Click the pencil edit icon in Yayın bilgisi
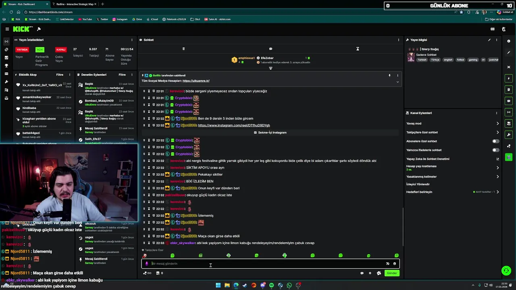 point(489,40)
